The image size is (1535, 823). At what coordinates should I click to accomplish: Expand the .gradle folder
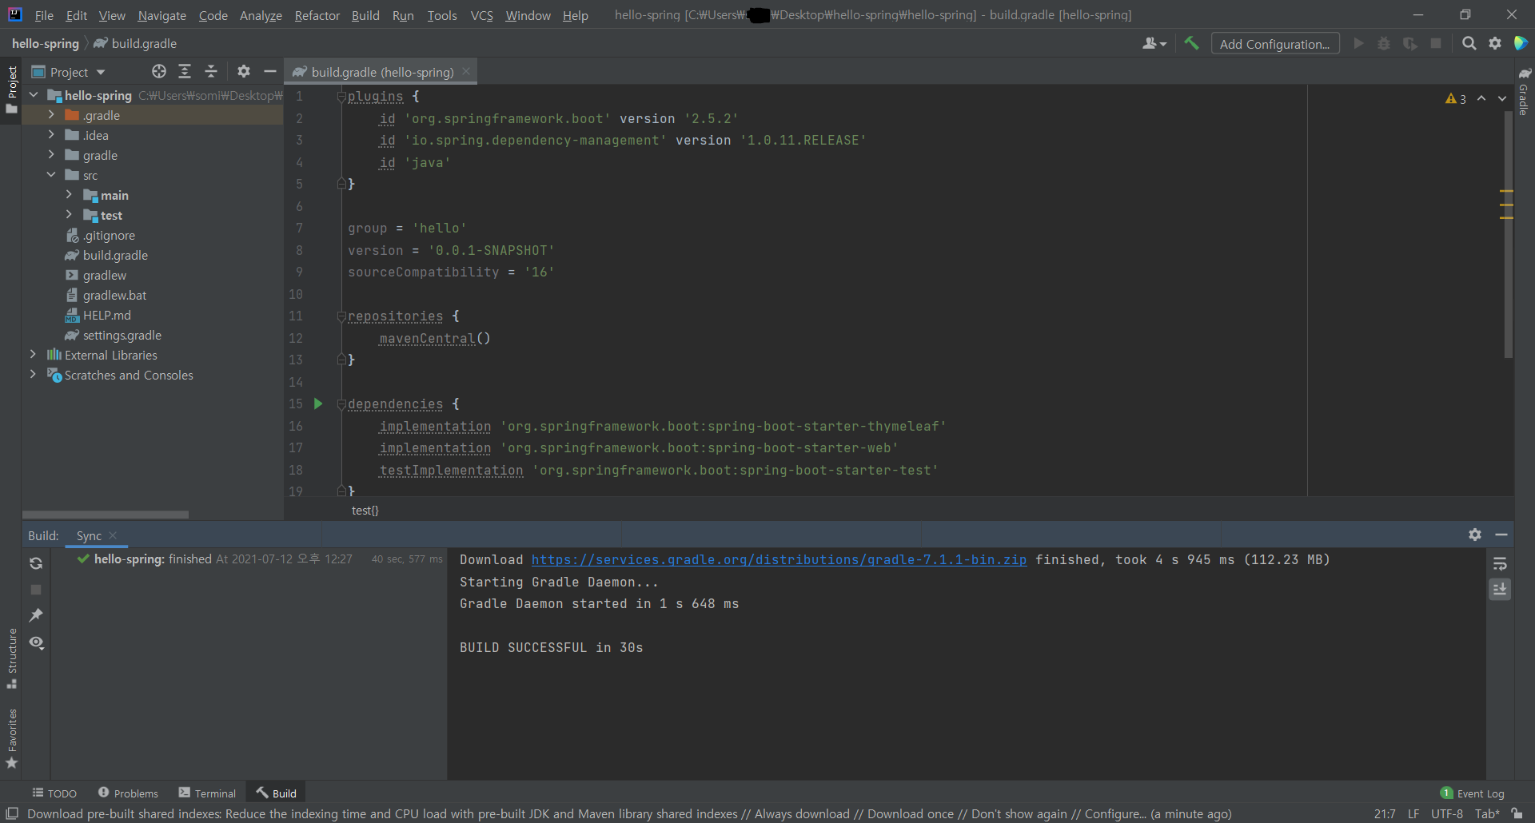pyautogui.click(x=51, y=115)
